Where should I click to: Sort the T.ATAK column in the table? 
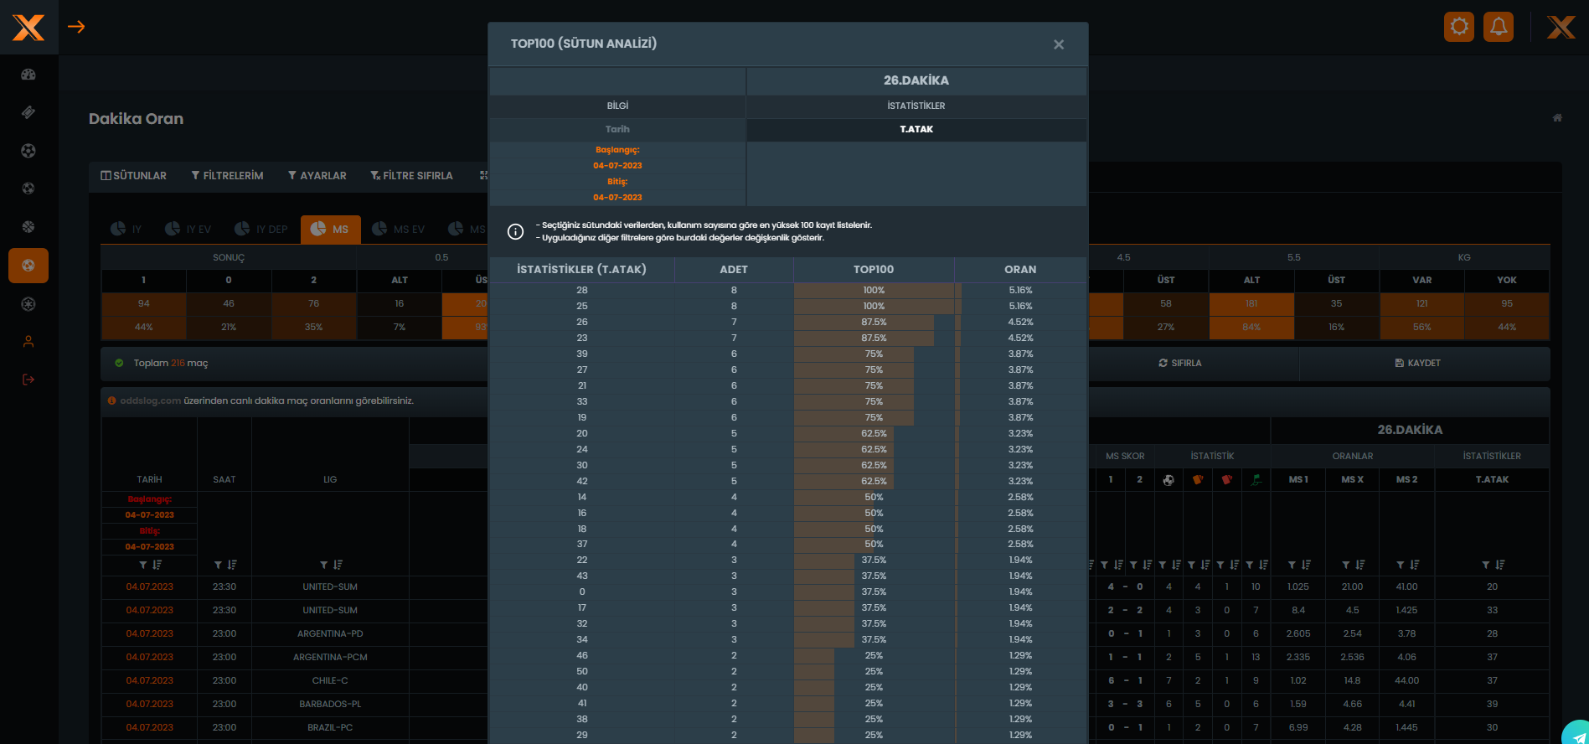pyautogui.click(x=1499, y=565)
